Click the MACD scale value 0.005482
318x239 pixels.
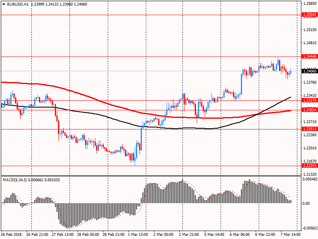[310, 179]
